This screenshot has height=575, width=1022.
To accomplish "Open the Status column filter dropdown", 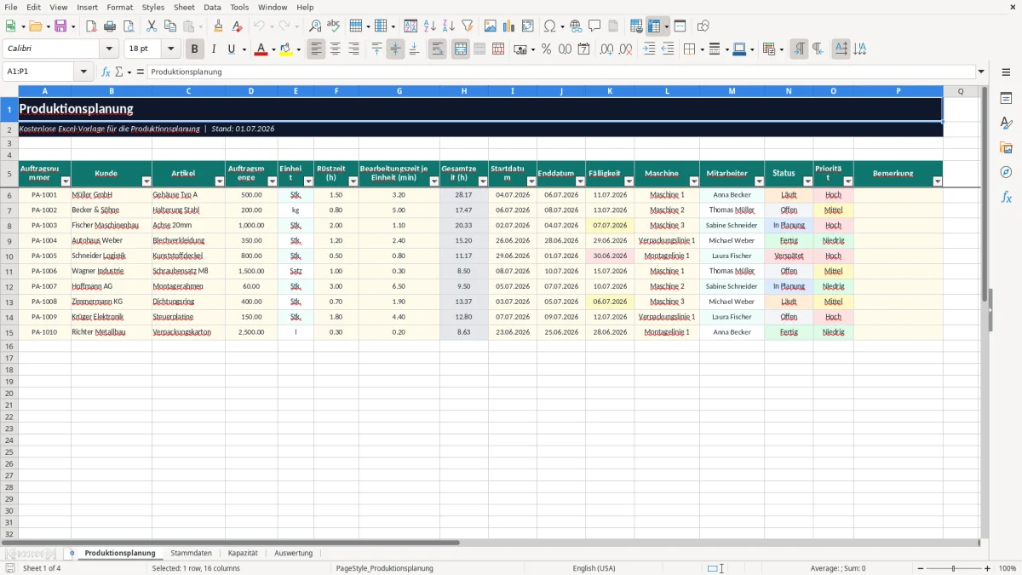I will click(x=807, y=181).
